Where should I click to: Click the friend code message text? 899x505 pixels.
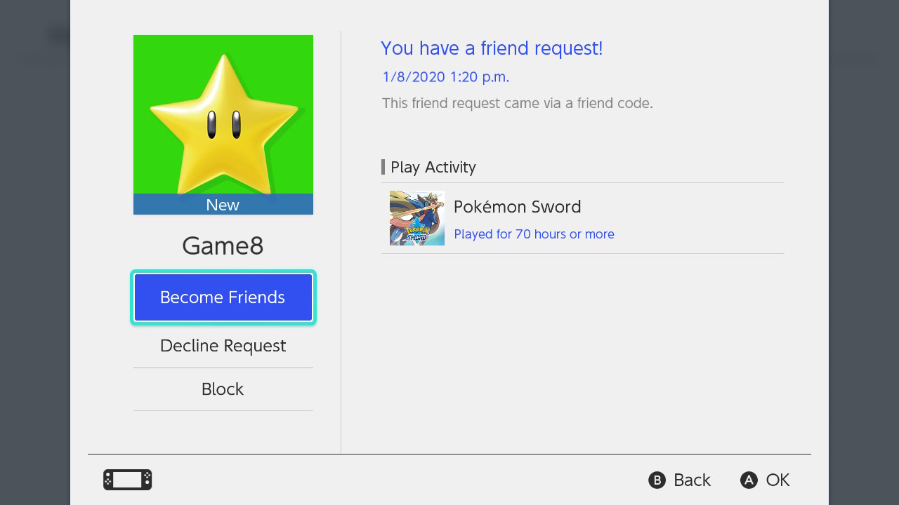[518, 103]
